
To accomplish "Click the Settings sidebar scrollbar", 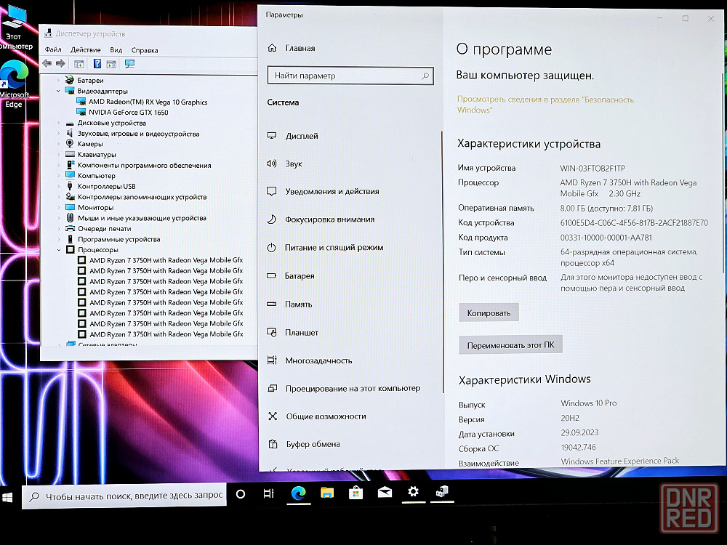I will 442,262.
